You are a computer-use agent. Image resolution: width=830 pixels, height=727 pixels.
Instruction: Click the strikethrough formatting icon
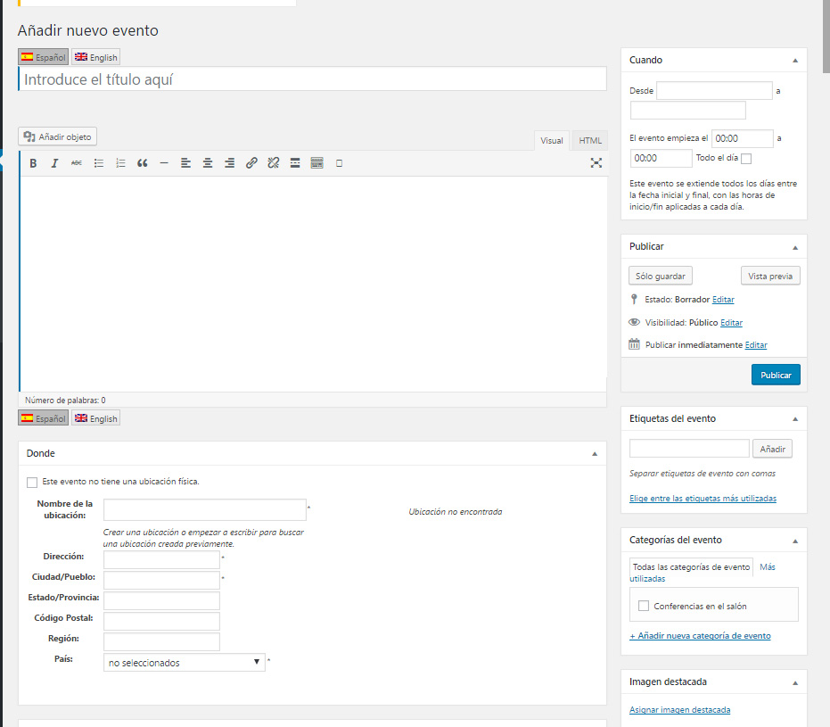pyautogui.click(x=77, y=163)
